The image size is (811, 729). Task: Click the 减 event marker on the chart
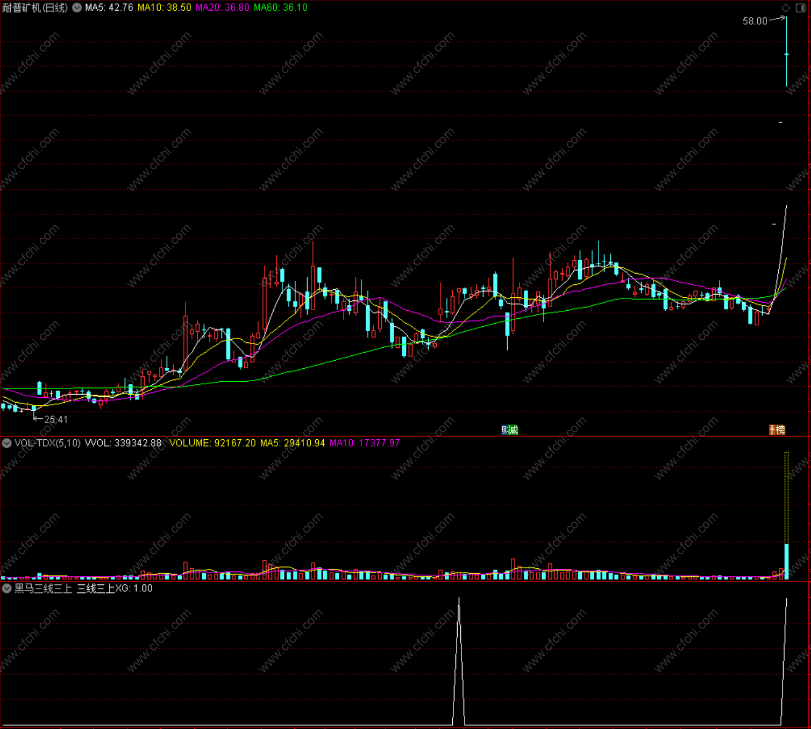click(x=514, y=430)
